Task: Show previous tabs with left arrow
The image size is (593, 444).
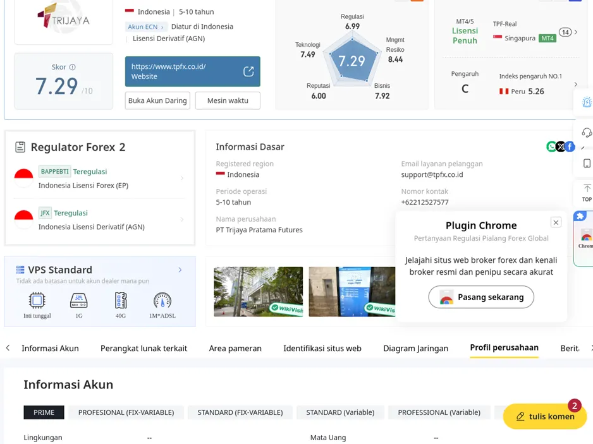Action: pos(8,347)
